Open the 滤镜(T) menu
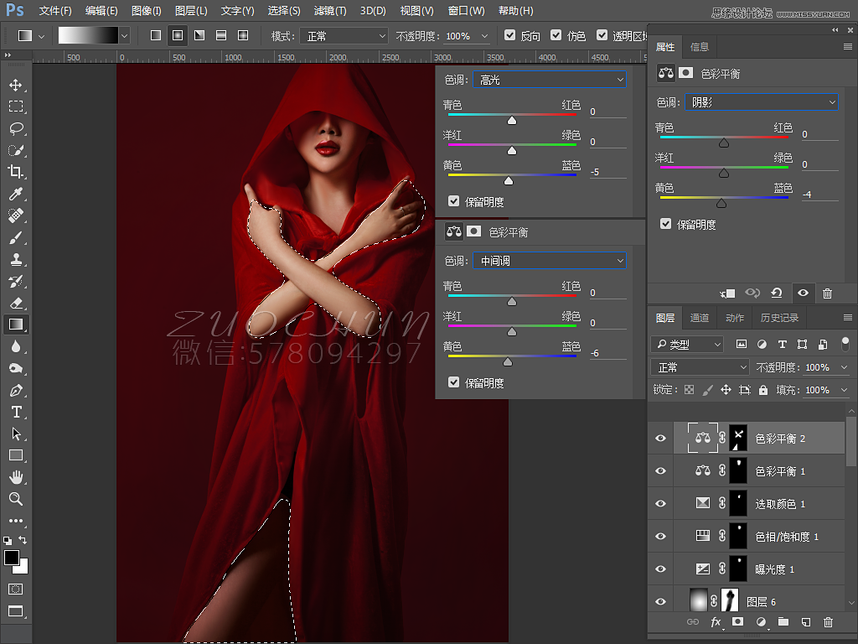 pyautogui.click(x=329, y=11)
